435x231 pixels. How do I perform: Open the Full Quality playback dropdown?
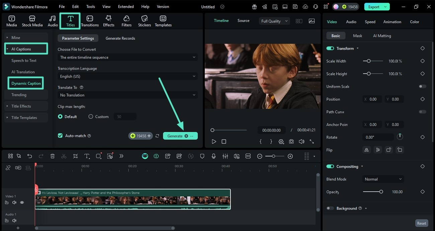coord(274,21)
